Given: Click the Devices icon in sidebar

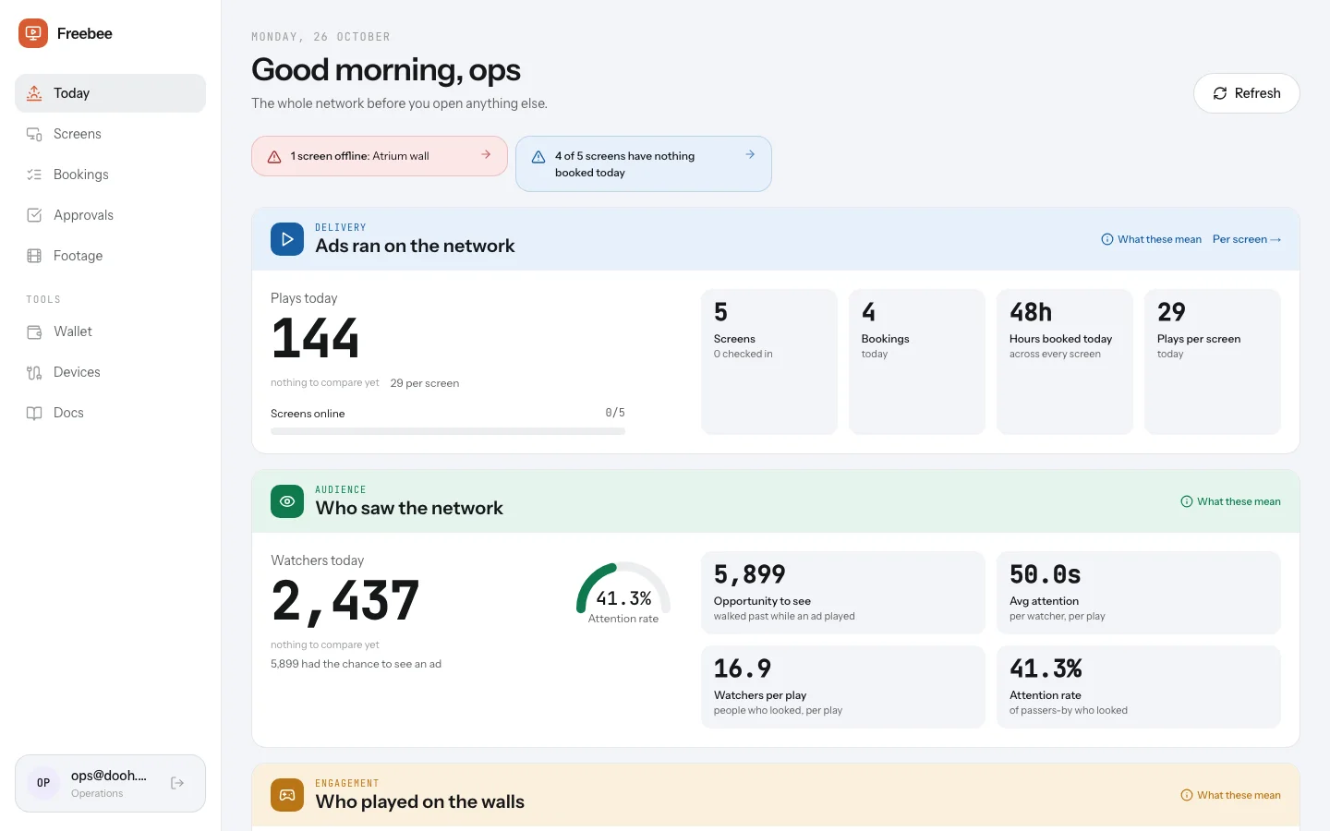Looking at the screenshot, I should tap(34, 372).
